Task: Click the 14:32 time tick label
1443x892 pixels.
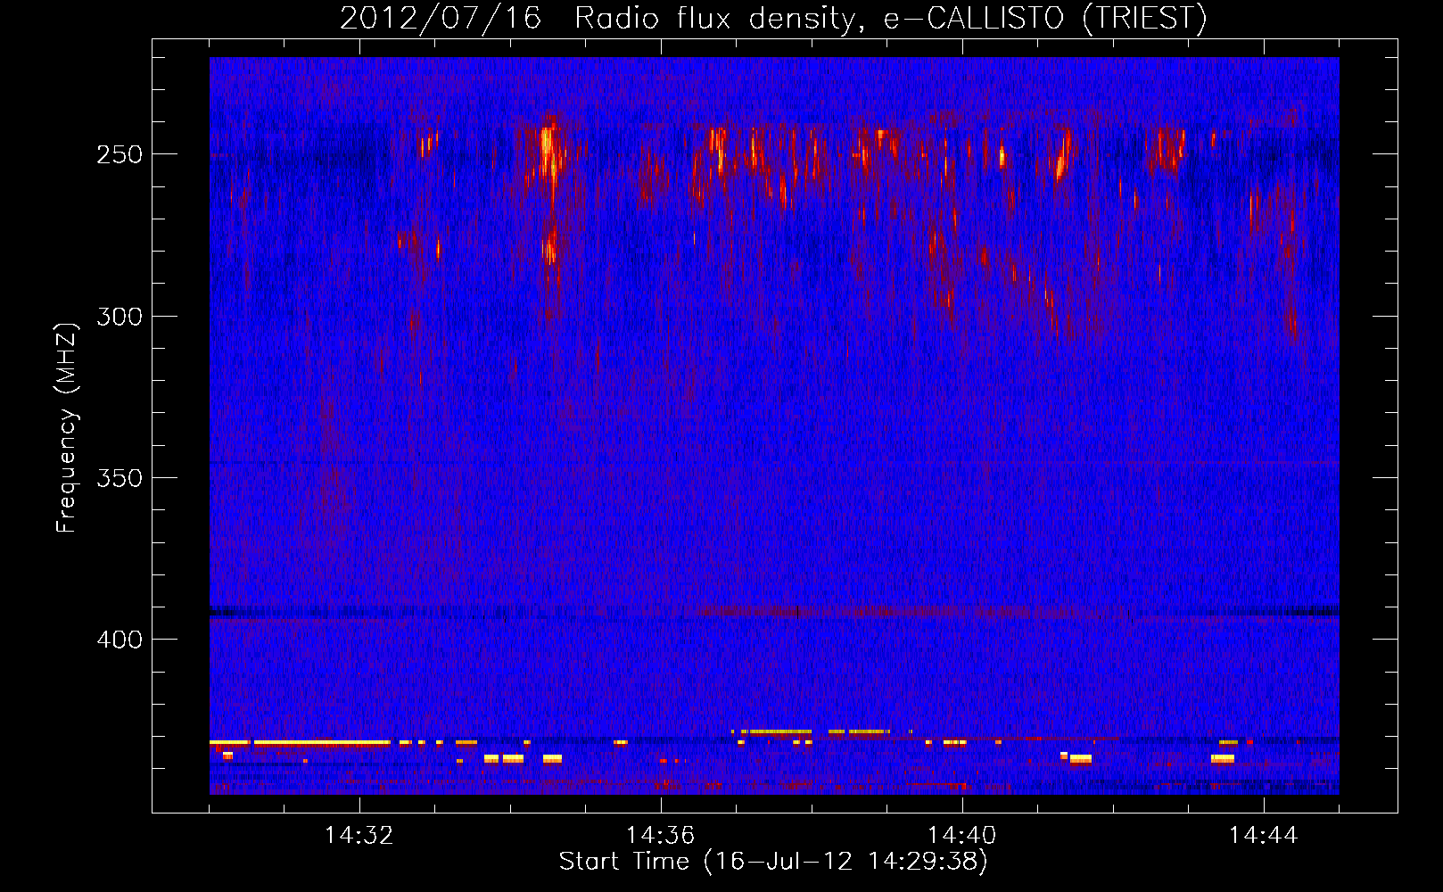Action: 359,835
